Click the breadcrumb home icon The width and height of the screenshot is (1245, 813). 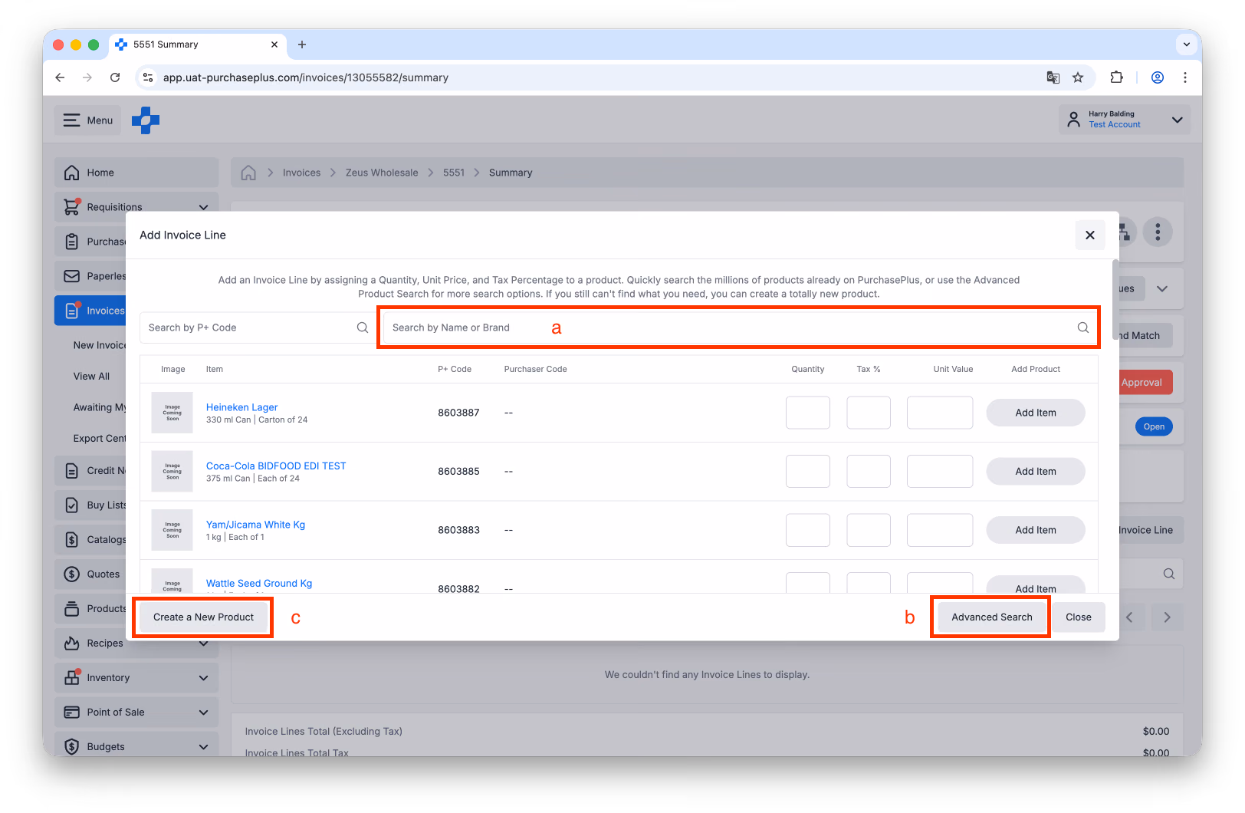pyautogui.click(x=248, y=173)
